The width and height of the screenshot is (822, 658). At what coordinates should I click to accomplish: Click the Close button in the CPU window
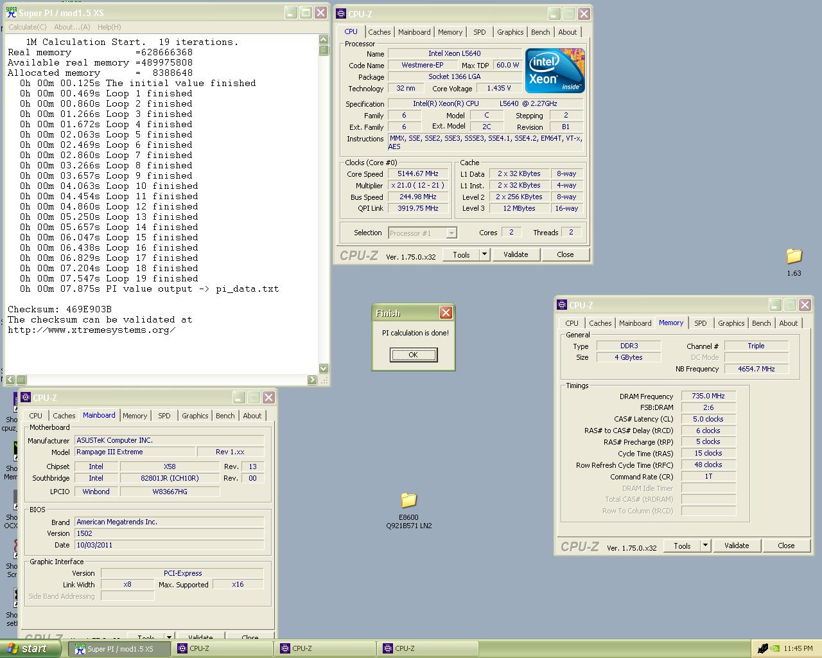[565, 255]
